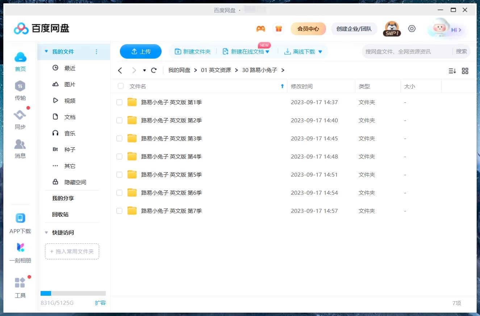The image size is (480, 316).
Task: Click the storage usage progress bar
Action: click(x=72, y=293)
